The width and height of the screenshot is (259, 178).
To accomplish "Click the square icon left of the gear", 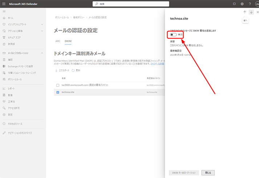I will tap(234, 4).
